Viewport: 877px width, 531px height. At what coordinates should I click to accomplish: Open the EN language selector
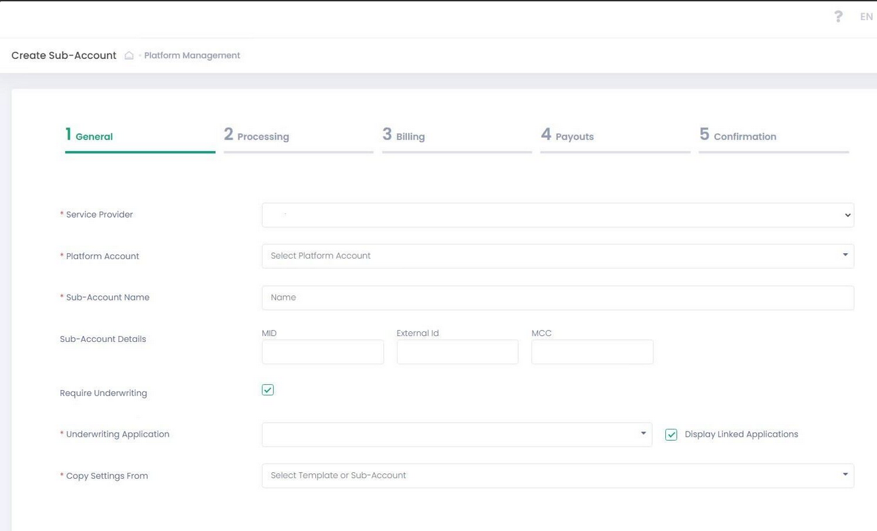click(x=866, y=17)
